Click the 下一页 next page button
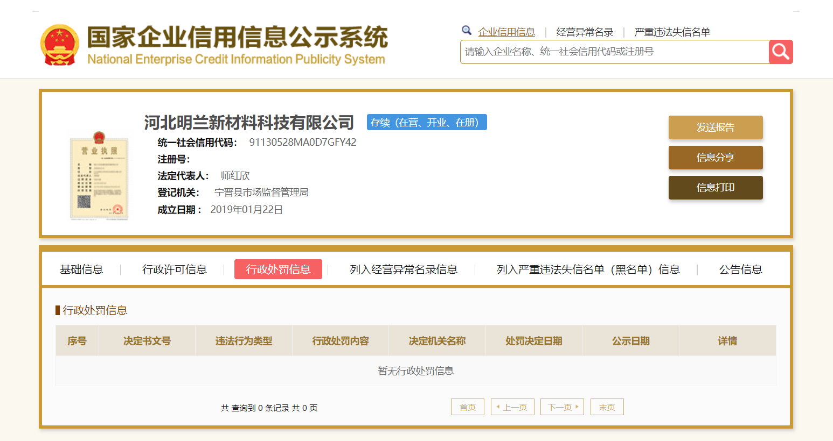 (x=562, y=407)
